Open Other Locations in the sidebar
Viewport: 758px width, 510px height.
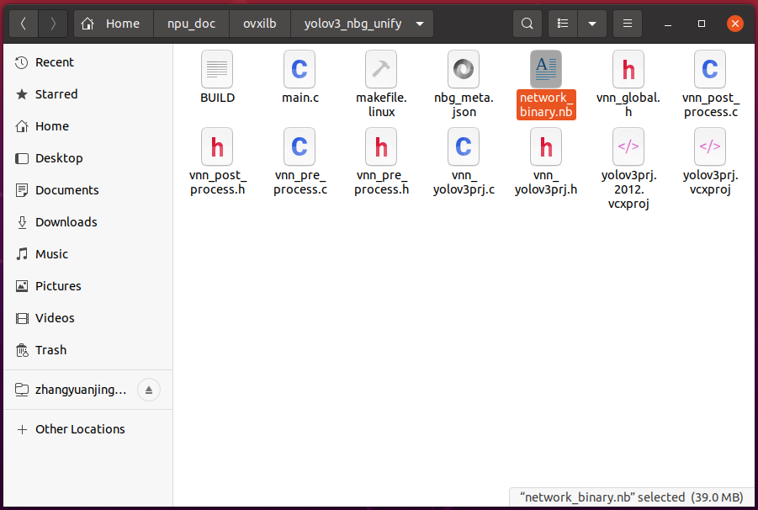(x=88, y=429)
